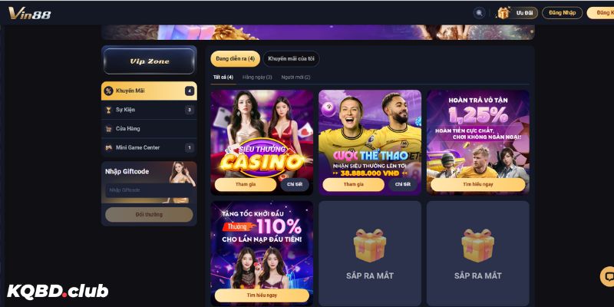The image size is (614, 307).
Task: Click the trophy icon beside Sự Kiện
Action: click(108, 110)
